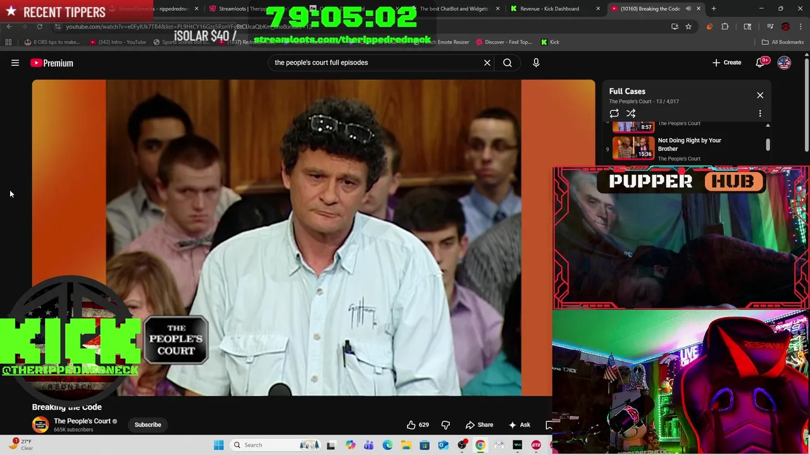
Task: Open Outlook from the taskbar
Action: click(x=443, y=445)
